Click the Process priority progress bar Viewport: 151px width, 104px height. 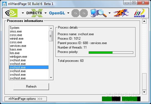[x=111, y=52]
